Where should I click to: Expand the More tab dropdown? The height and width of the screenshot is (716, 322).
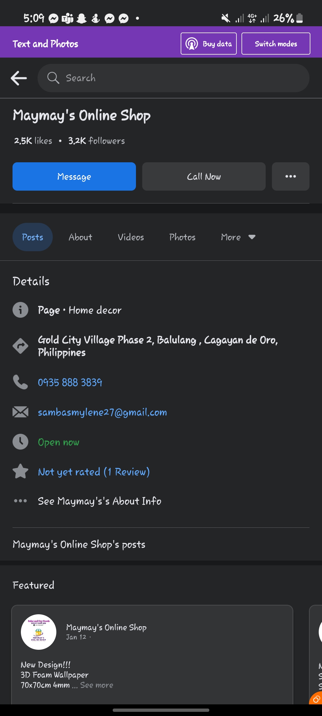tap(238, 237)
